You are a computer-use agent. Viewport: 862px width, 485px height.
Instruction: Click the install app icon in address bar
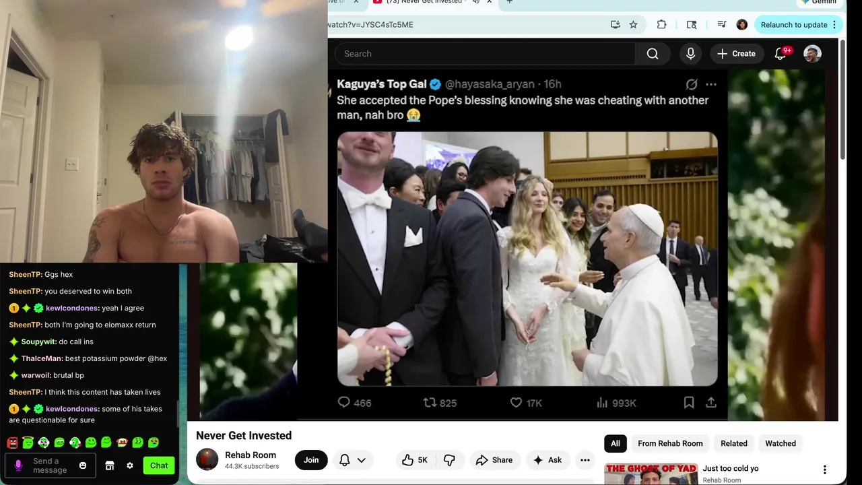coord(615,24)
